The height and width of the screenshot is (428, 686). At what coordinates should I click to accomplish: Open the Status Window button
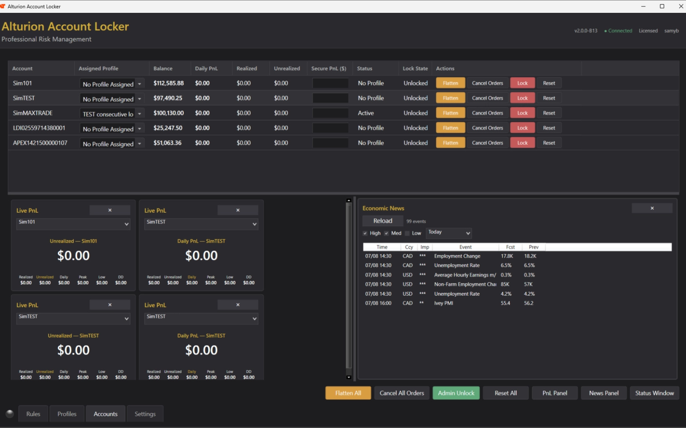[654, 393]
